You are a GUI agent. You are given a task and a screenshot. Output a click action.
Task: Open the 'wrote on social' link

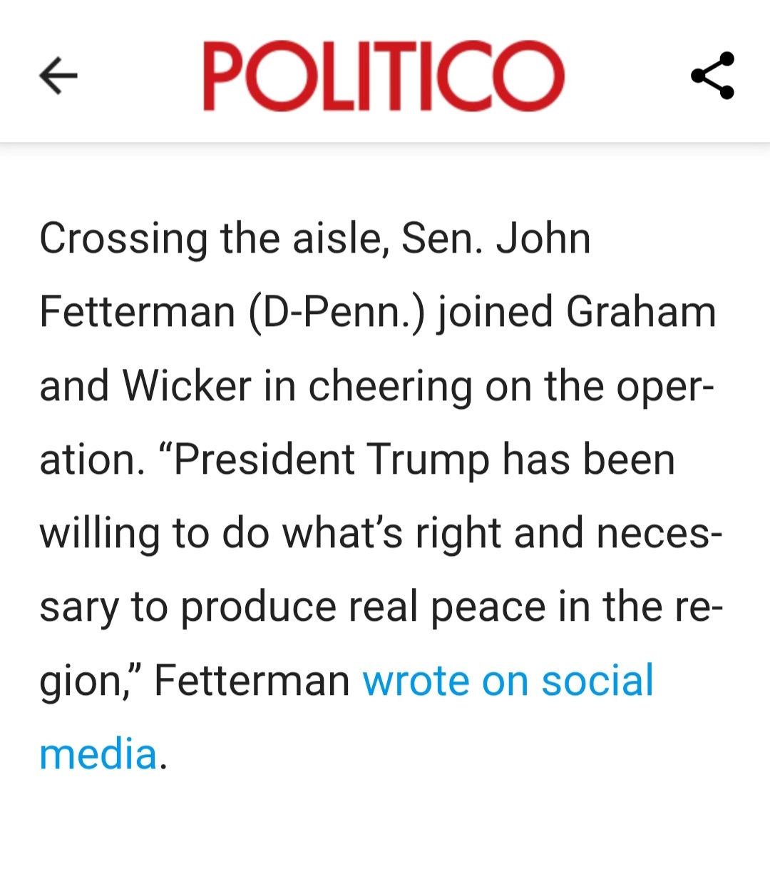508,680
